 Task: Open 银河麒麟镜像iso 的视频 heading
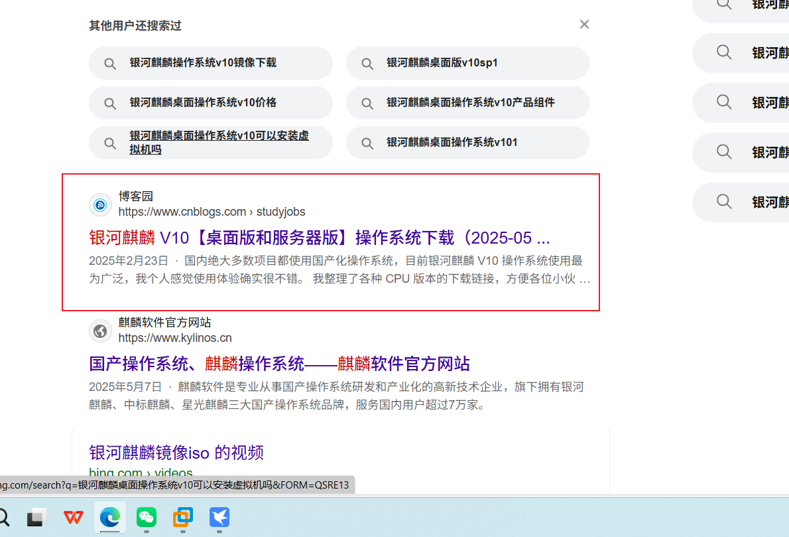click(x=176, y=453)
